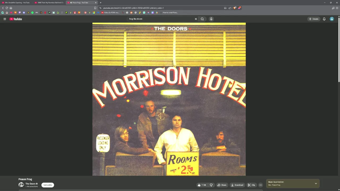Switch to the 5446 Thats My Number tab
This screenshot has height=191, width=340.
tap(49, 3)
